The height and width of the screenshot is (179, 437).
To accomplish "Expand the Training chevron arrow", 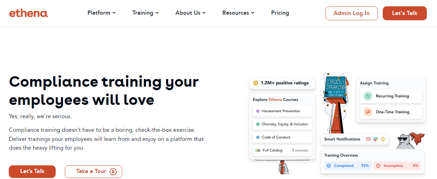I will 157,13.
